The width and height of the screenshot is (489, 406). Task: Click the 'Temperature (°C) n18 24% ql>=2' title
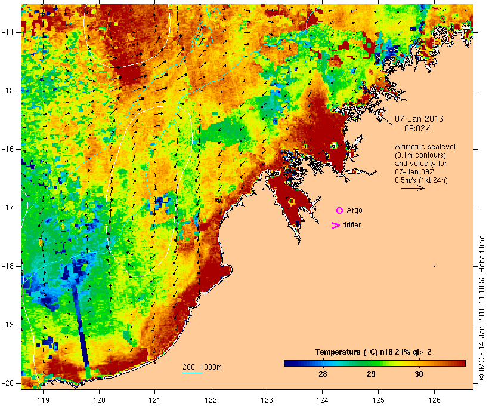pyautogui.click(x=373, y=352)
